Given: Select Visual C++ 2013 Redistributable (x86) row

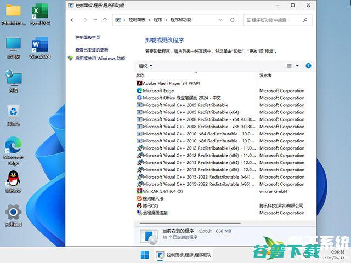Looking at the screenshot, I should click(196, 169).
